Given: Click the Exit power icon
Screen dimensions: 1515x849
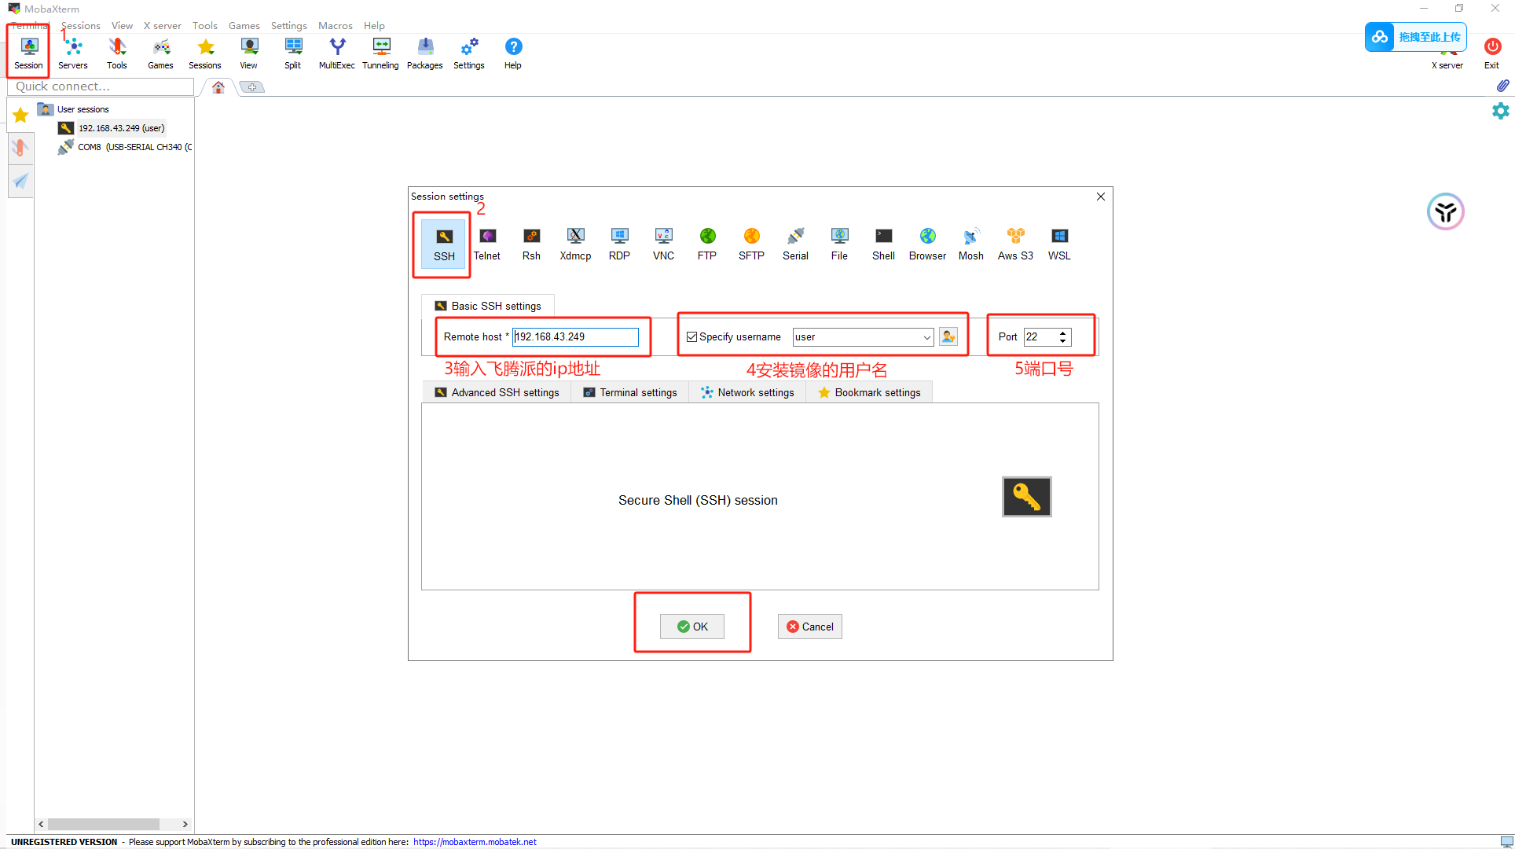Looking at the screenshot, I should (1492, 53).
